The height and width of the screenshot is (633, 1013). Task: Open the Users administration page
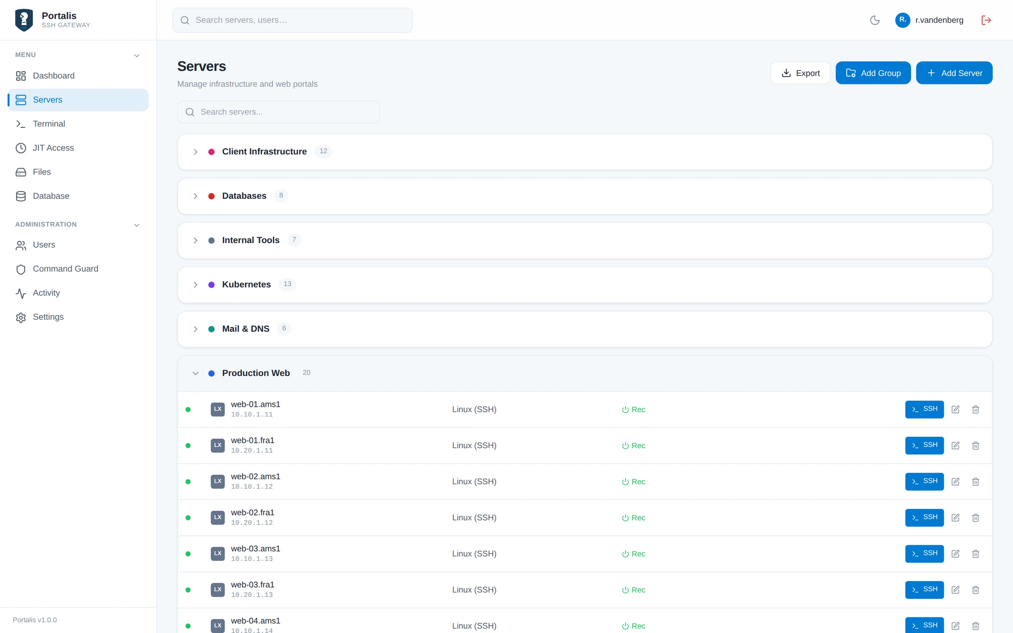click(x=78, y=245)
